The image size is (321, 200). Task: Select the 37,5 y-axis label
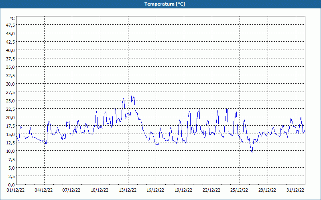(11, 59)
